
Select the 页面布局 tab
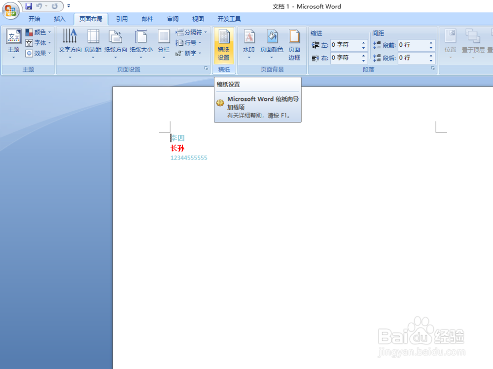(91, 19)
